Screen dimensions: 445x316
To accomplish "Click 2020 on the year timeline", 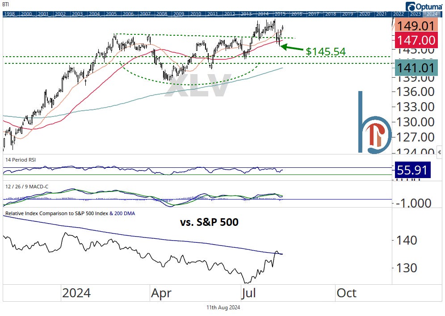I will (365, 14).
